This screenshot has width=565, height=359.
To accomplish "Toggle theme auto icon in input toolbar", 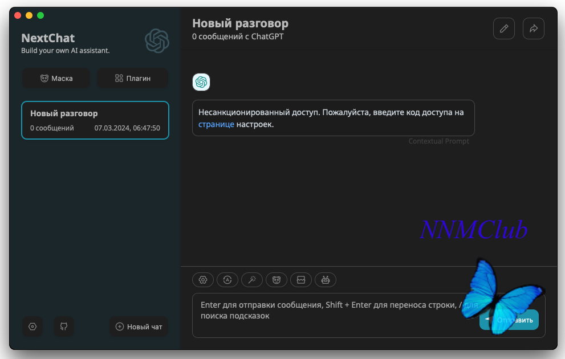I will [x=227, y=280].
